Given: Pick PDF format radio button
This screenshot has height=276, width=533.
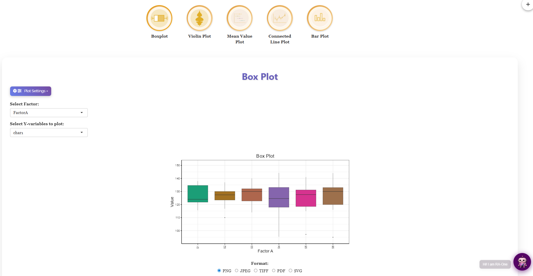Looking at the screenshot, I should tap(274, 271).
